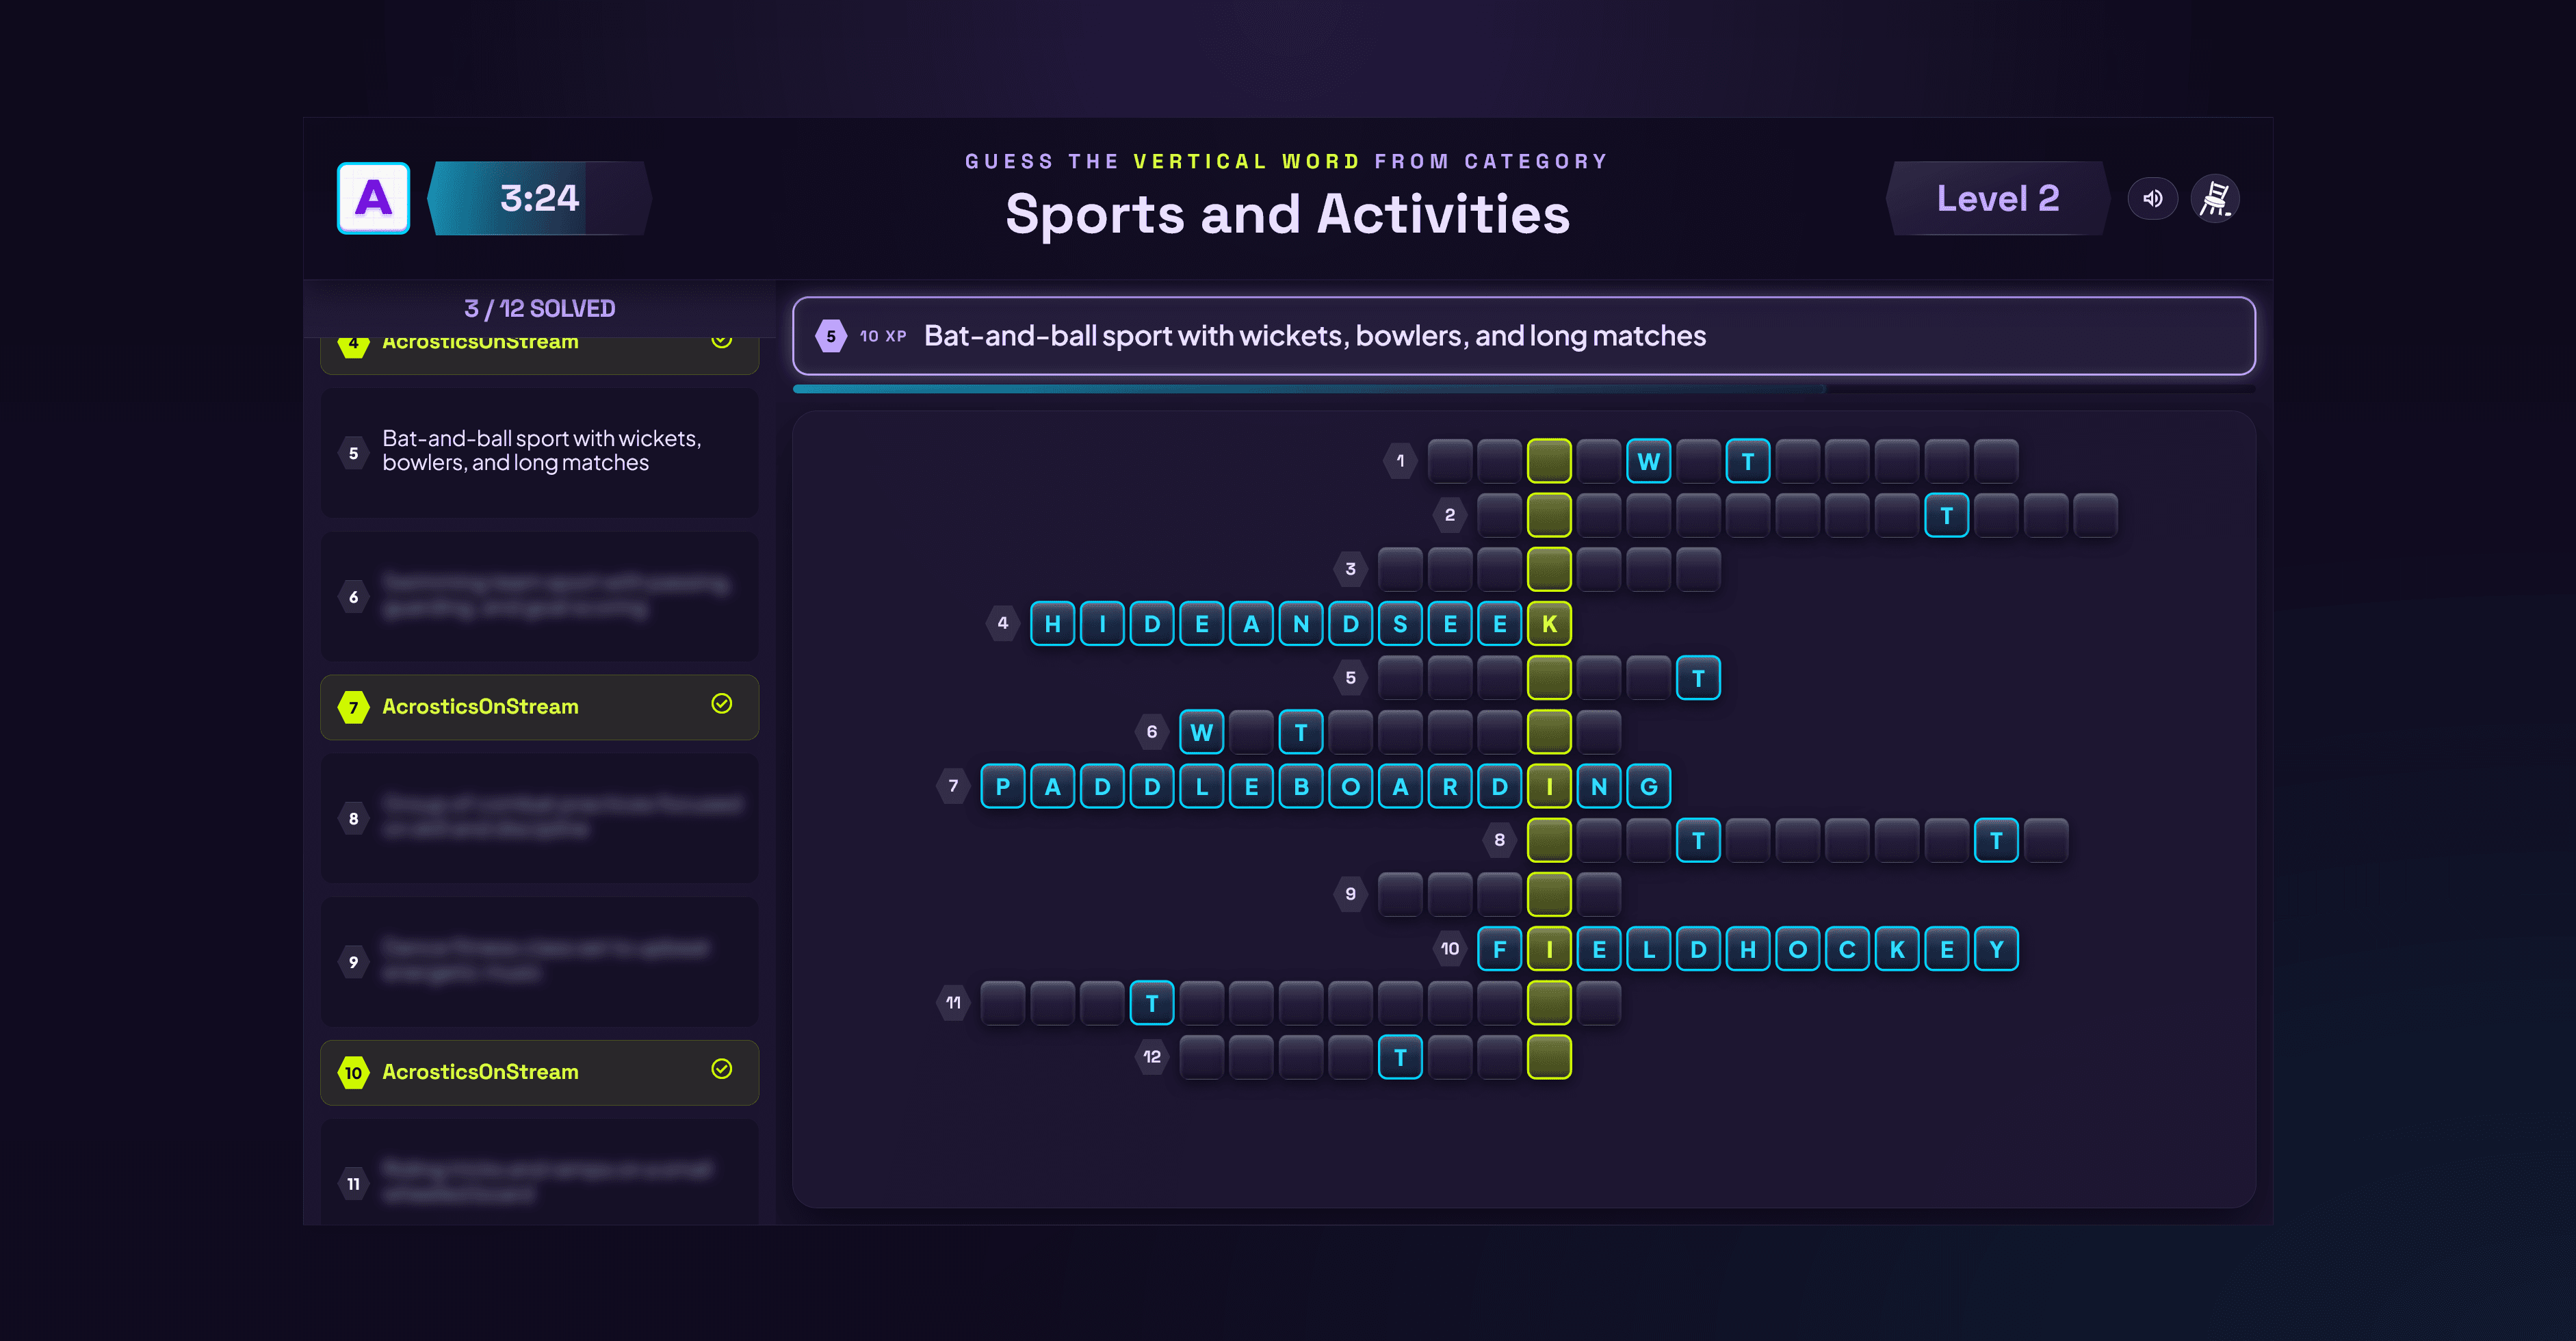Click the hexagon 5 badge in clue bar
The width and height of the screenshot is (2576, 1341).
[x=830, y=336]
